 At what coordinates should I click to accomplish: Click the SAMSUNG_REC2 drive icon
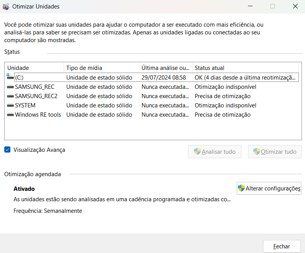pos(10,96)
